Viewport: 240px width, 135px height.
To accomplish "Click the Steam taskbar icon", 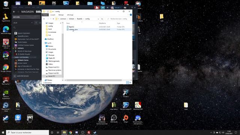I will (x=95, y=132).
